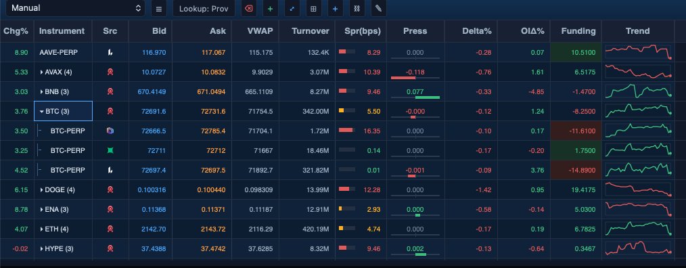Click ETH turnover 420.19M
Image resolution: width=686 pixels, height=268 pixels.
tap(315, 229)
